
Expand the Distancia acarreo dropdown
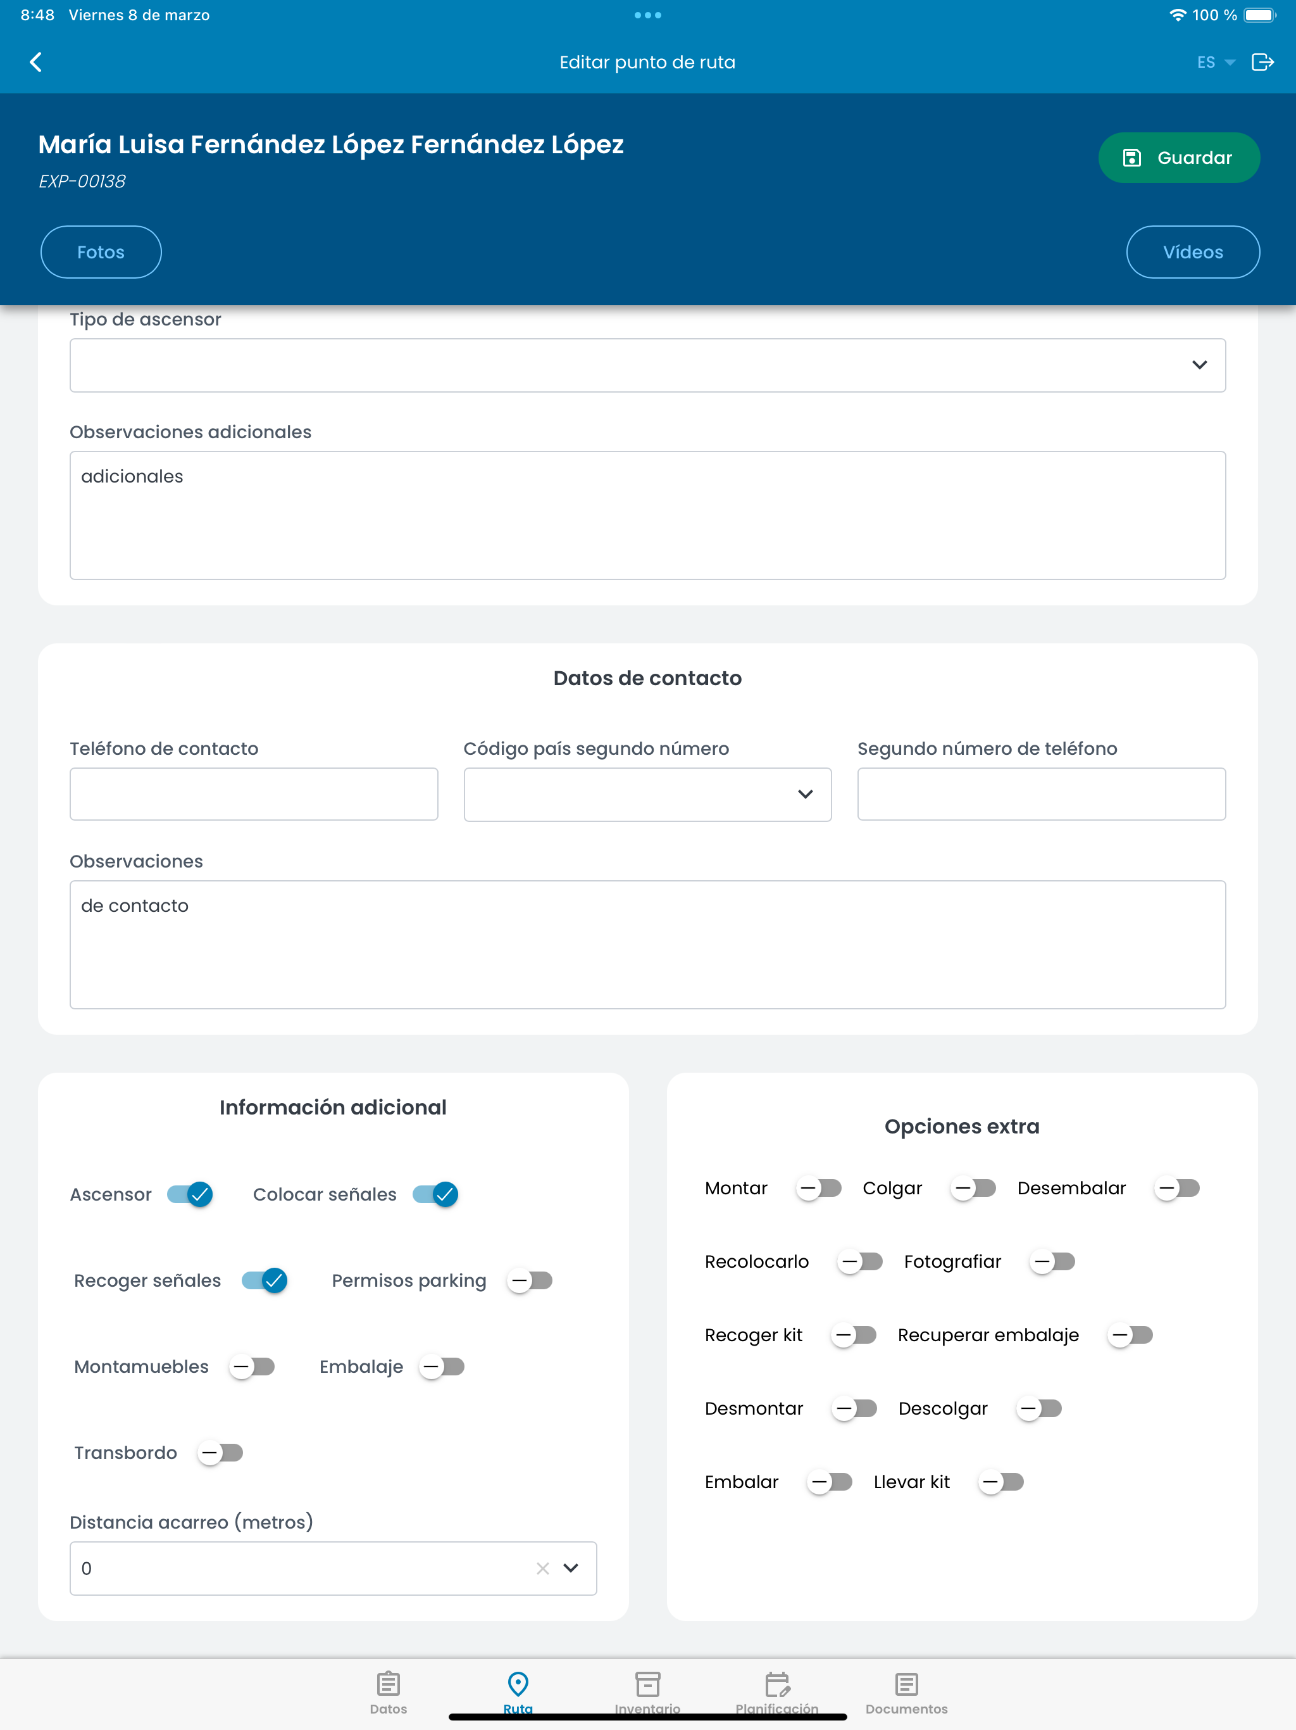[x=571, y=1568]
